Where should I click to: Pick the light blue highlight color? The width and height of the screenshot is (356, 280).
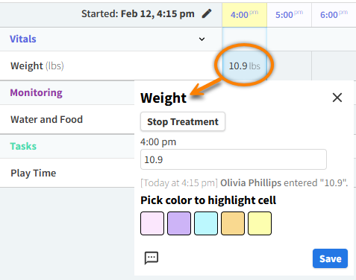206,223
